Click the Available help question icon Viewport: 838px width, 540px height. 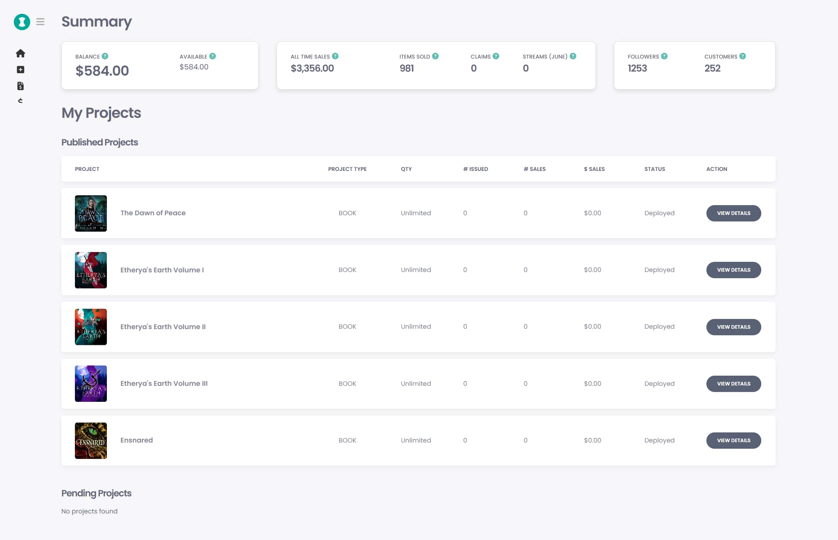point(213,56)
